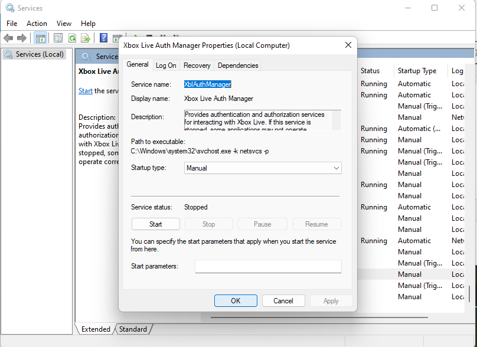Viewport: 477px width, 347px height.
Task: Close the Xbox Live Auth Manager Properties dialog
Action: (x=348, y=45)
